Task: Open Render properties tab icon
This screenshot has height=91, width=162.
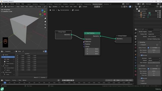Action: pyautogui.click(x=136, y=36)
